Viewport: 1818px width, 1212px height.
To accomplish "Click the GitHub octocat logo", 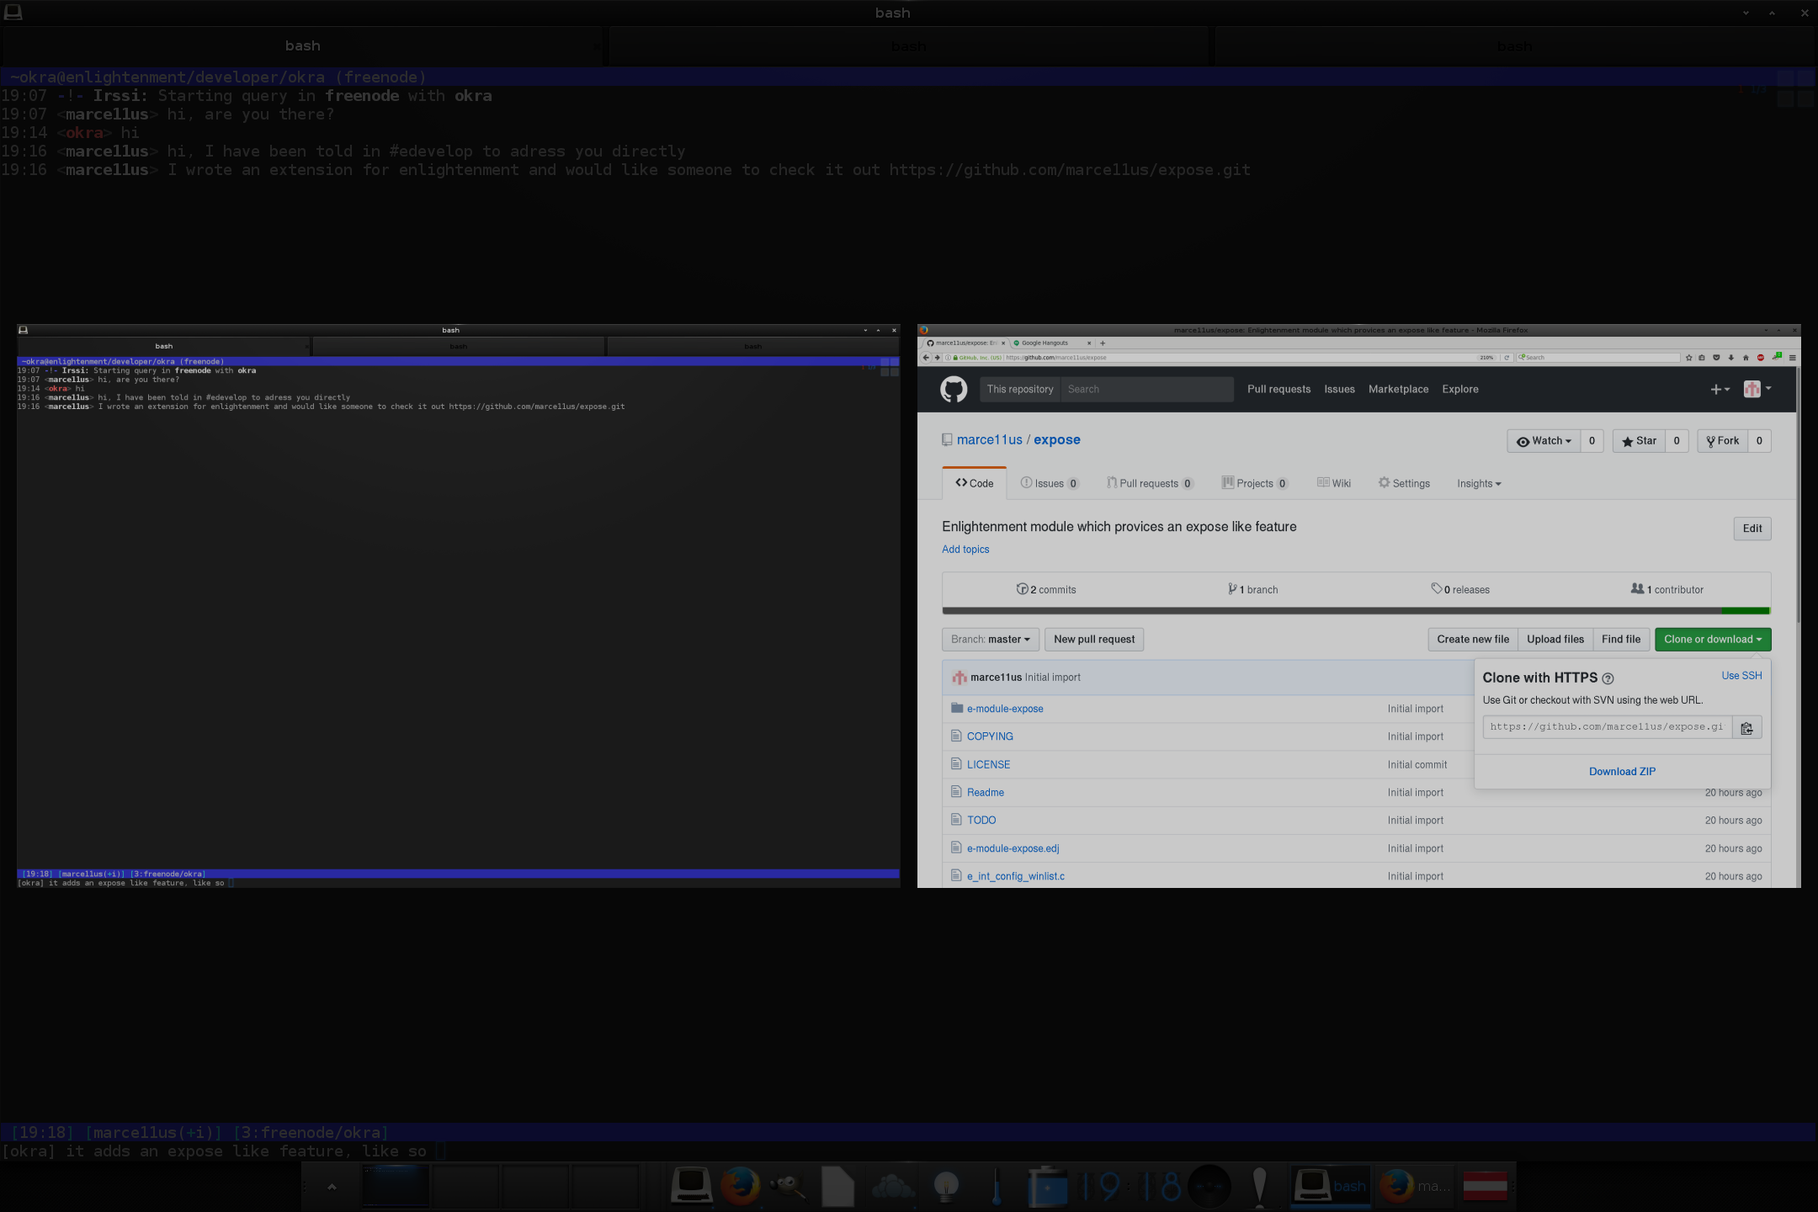I will pyautogui.click(x=954, y=389).
